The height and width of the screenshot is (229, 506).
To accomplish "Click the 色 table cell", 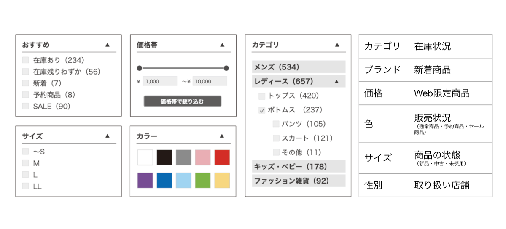I will (x=384, y=124).
